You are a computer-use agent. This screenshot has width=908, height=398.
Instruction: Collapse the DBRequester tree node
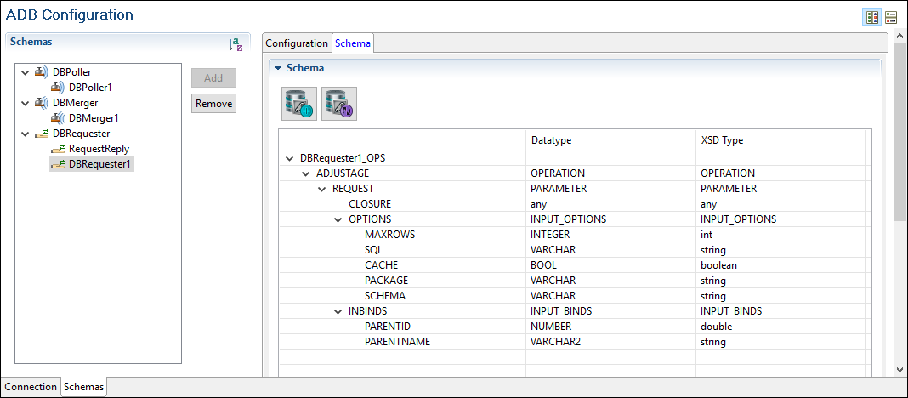pos(26,134)
